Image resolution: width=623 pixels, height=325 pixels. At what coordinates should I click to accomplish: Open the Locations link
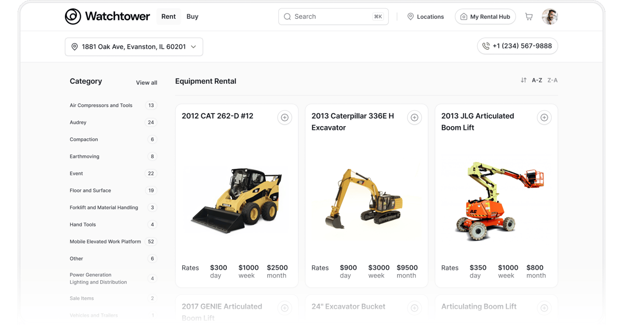pos(426,17)
